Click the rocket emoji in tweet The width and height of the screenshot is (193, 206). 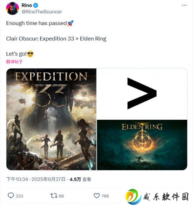point(70,23)
